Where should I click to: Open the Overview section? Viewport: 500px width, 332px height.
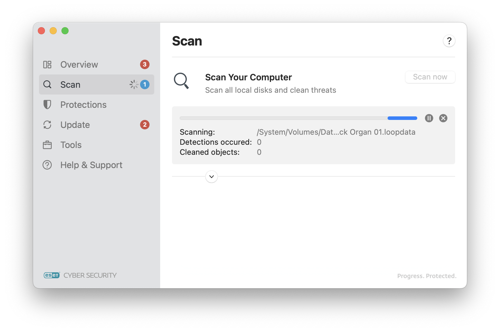(79, 64)
